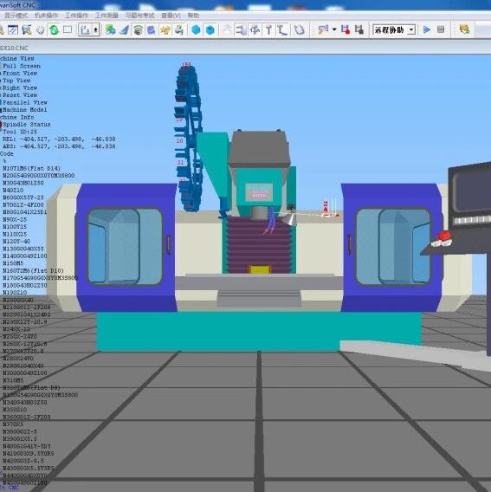Stop simulation with grey stop button
491x492 pixels.
click(x=441, y=29)
